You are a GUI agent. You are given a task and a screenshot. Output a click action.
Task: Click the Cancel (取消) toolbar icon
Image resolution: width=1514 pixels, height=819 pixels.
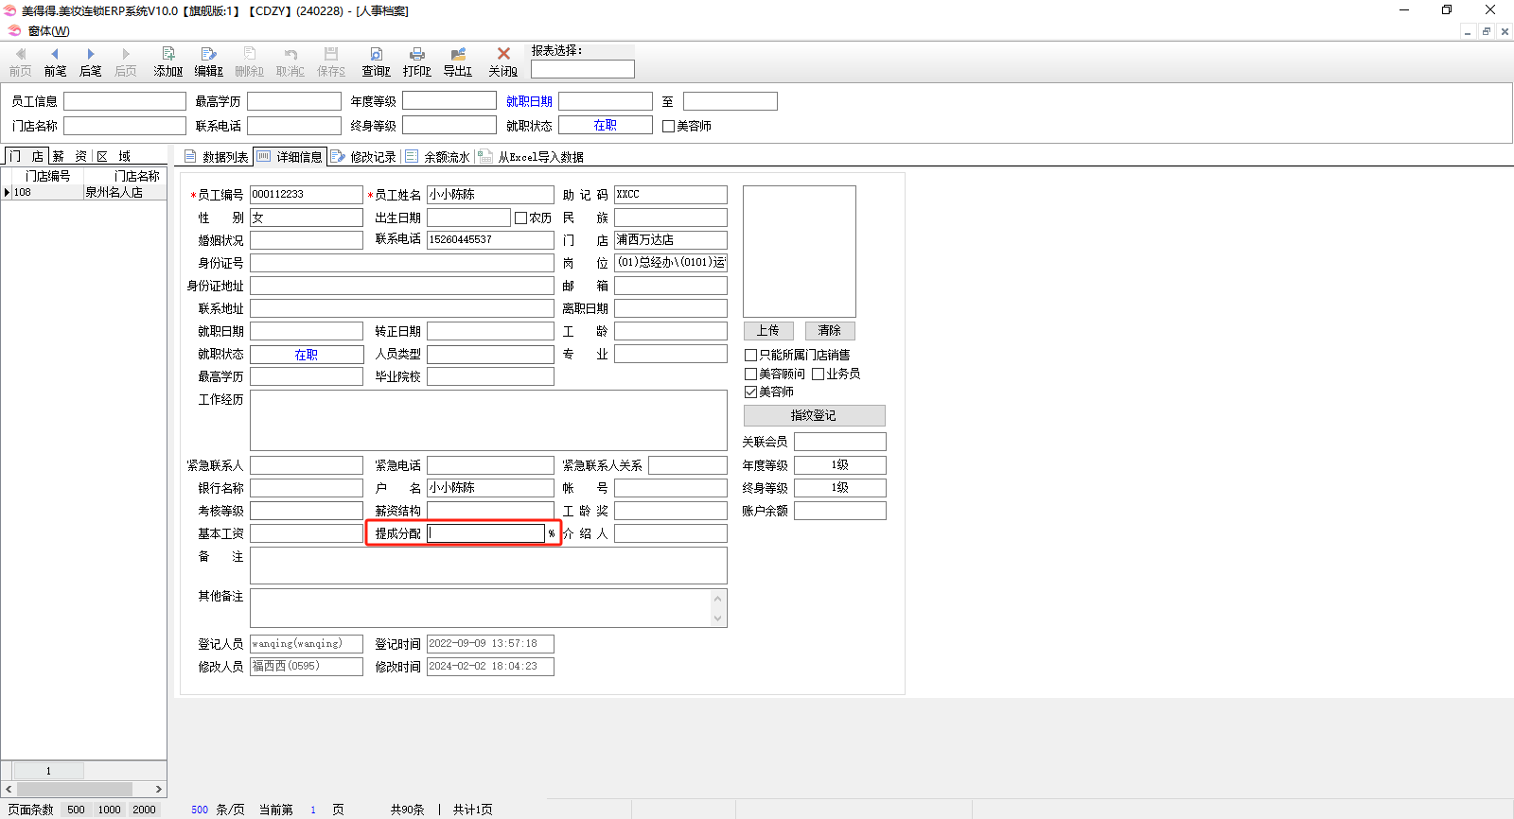point(290,62)
